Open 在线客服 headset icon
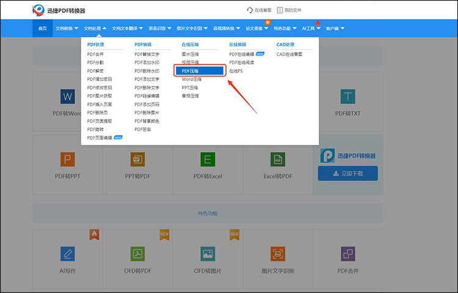Screen dimensions: 458x293 point(250,10)
